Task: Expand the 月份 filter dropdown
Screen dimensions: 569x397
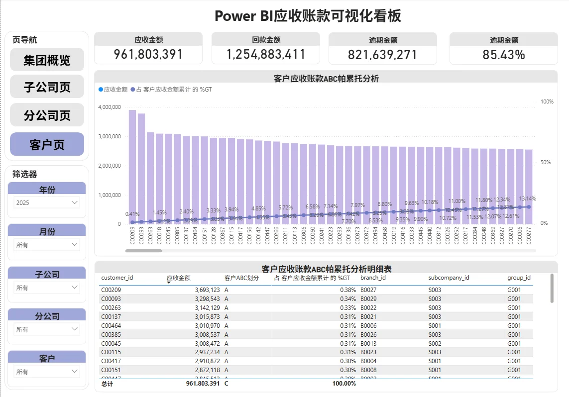Action: pyautogui.click(x=47, y=245)
